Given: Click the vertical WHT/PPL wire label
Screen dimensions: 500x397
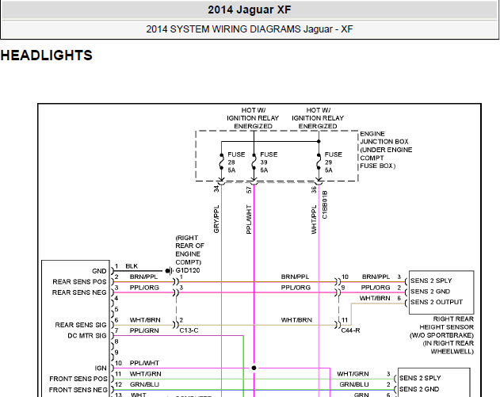Looking at the screenshot, I should (x=314, y=219).
